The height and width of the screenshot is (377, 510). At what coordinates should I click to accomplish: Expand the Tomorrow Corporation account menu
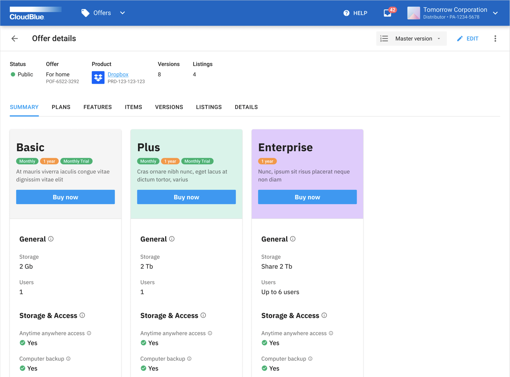[495, 13]
